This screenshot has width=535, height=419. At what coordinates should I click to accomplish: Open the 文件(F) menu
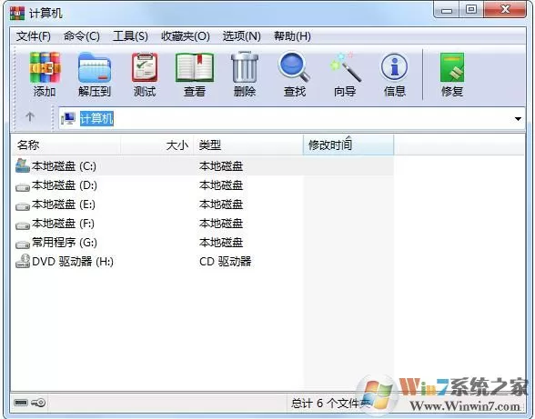pos(33,36)
